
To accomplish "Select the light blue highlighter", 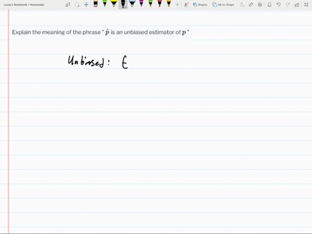I will tap(132, 4).
